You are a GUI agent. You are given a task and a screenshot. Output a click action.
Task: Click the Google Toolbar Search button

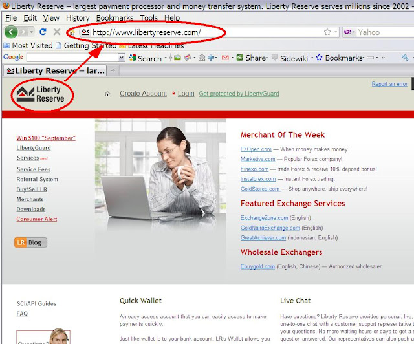pyautogui.click(x=145, y=58)
